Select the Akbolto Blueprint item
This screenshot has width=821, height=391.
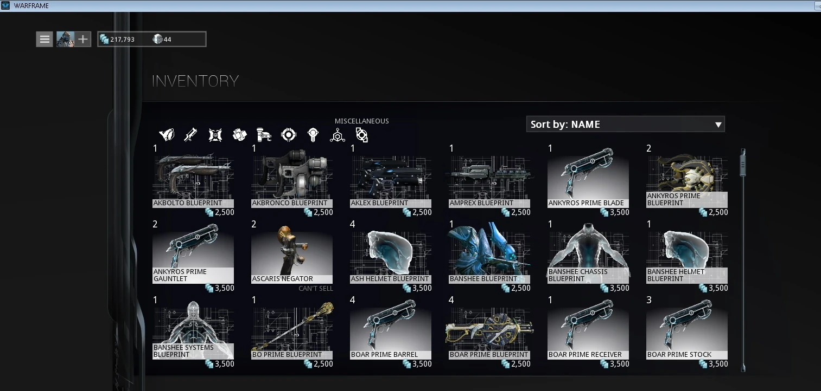[193, 179]
